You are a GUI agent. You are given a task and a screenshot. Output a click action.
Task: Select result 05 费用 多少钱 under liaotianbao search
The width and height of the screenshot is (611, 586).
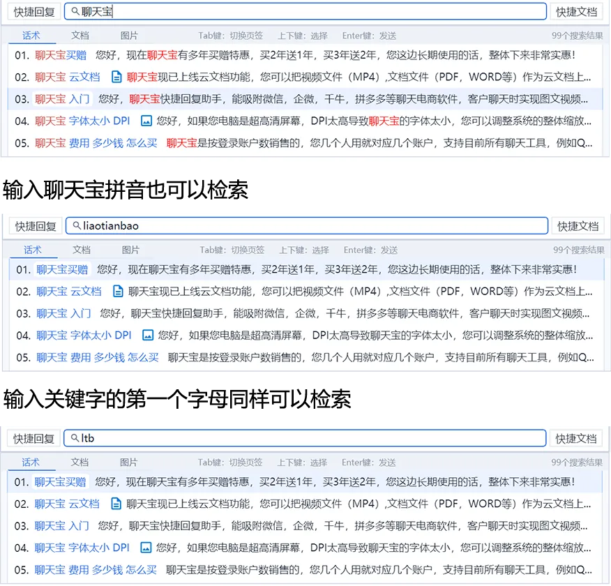coord(307,357)
